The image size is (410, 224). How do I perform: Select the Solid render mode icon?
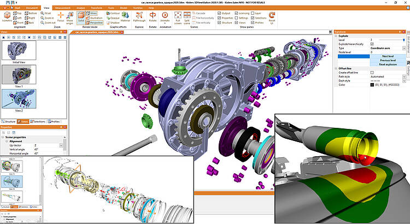coord(81,15)
